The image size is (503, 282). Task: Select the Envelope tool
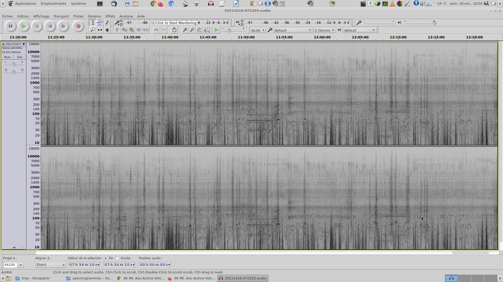100,23
